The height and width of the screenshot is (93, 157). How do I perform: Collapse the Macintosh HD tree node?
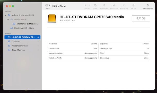(x=8, y=20)
